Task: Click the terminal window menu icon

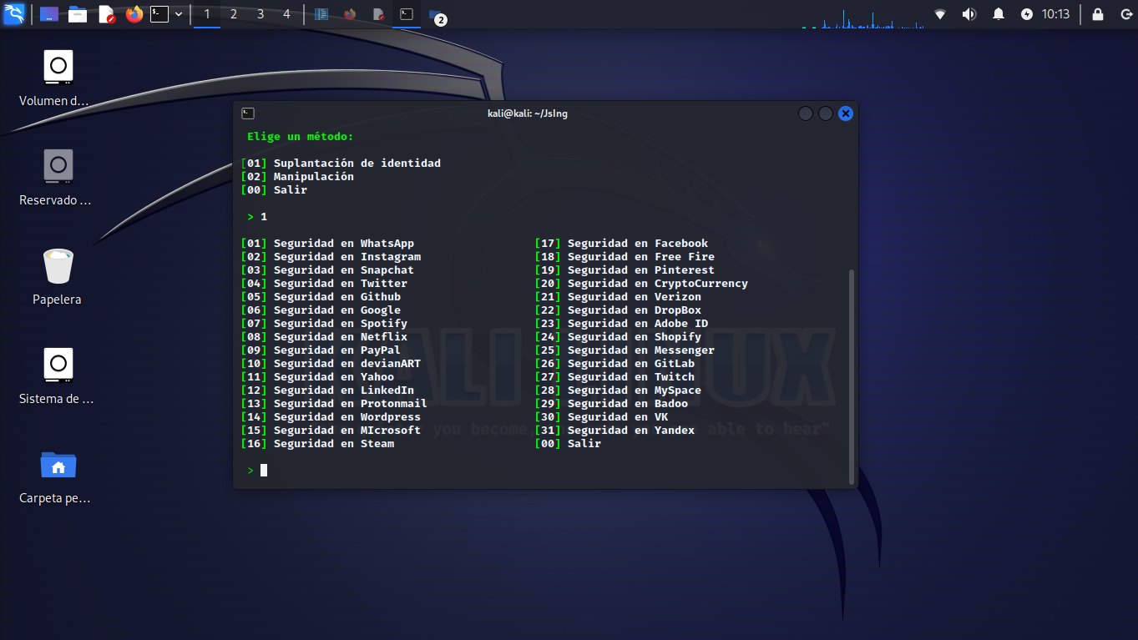Action: tap(248, 113)
